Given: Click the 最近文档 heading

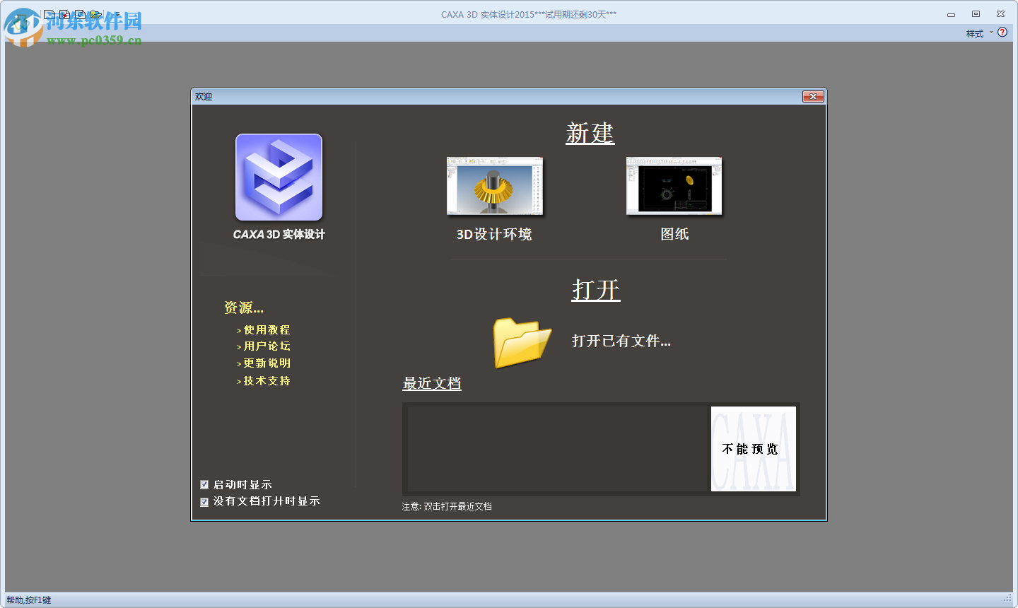Looking at the screenshot, I should tap(432, 383).
